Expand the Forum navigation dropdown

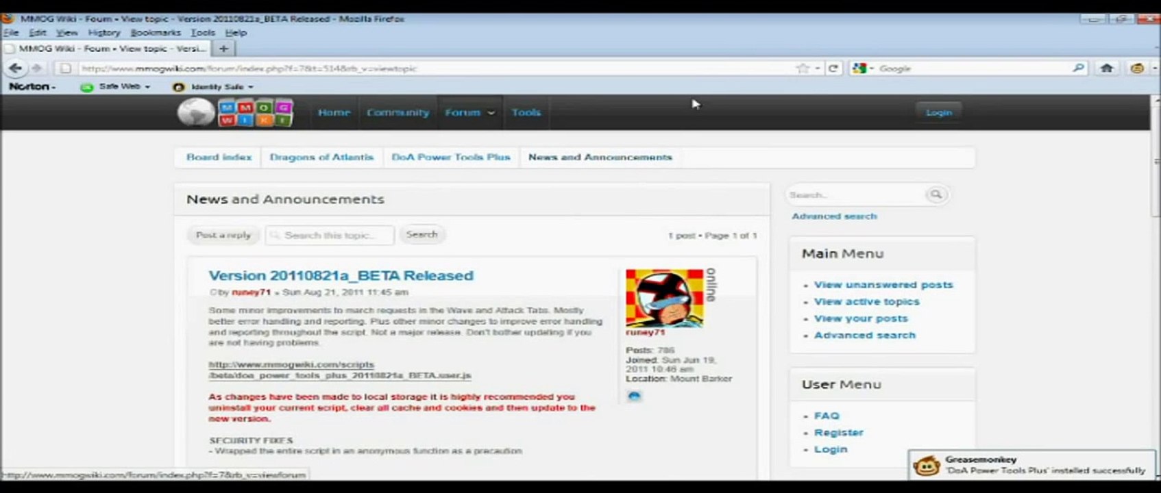(491, 113)
